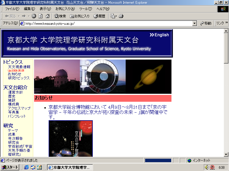This screenshot has height=171, width=229.
Task: Open the 学術創成「宇宙天気予報の基礎研究」 link
Action: tap(20, 150)
